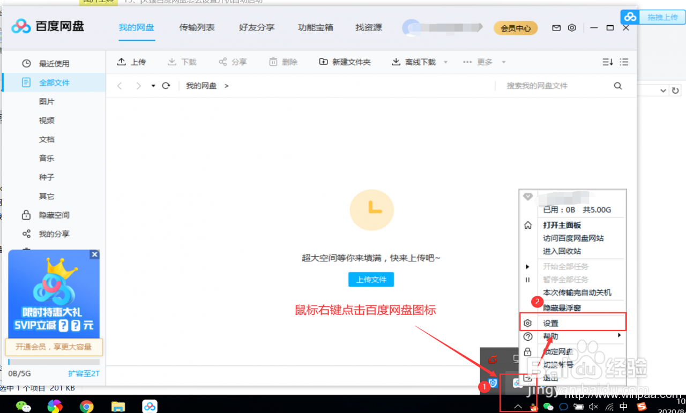Screen dimensions: 686x413
Task: Open WeChat from the taskbar
Action: pyautogui.click(x=23, y=407)
